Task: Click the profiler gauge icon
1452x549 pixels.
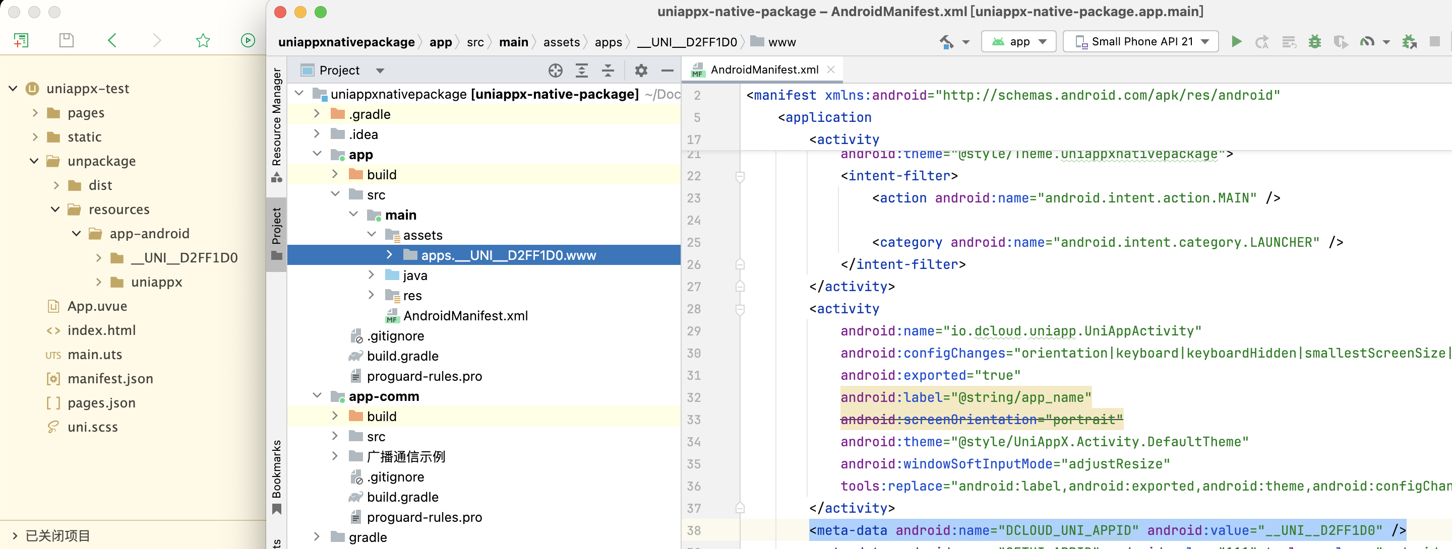Action: click(x=1367, y=42)
